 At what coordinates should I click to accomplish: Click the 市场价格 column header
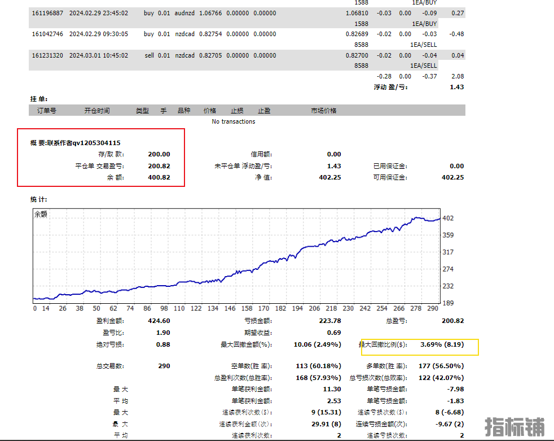click(x=324, y=111)
